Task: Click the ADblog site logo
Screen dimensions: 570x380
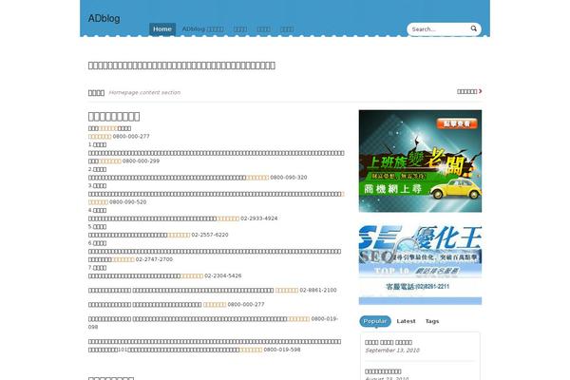Action: (x=104, y=19)
